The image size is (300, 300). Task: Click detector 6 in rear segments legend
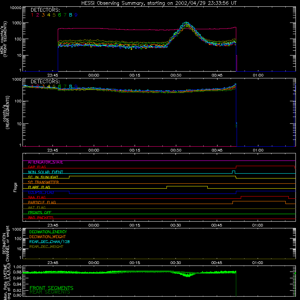(60, 87)
